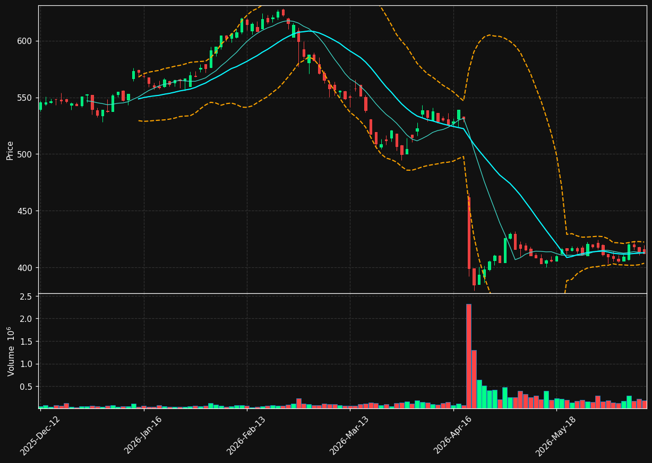
Task: Click the Price axis title
Action: 10,150
